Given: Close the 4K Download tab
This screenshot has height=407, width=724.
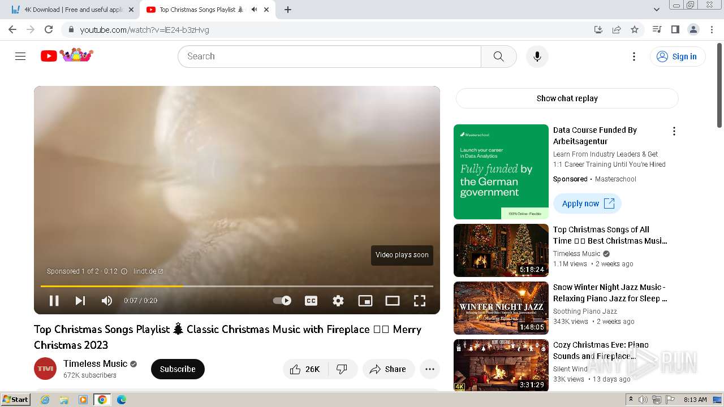Looking at the screenshot, I should tap(131, 10).
